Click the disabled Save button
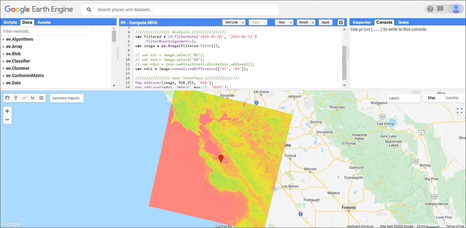The image size is (466, 228). point(255,22)
